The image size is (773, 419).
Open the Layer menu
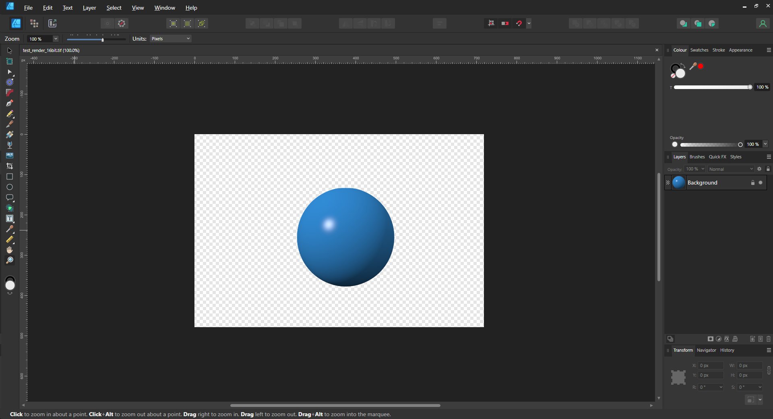(x=89, y=8)
